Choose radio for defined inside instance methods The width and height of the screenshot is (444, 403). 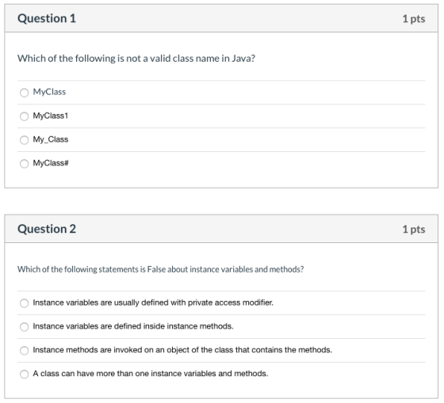pyautogui.click(x=24, y=327)
